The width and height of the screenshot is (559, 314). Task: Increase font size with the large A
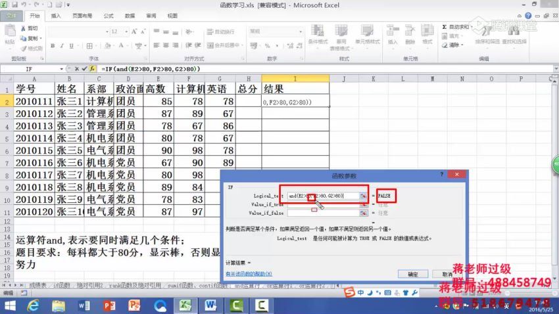pyautogui.click(x=134, y=32)
